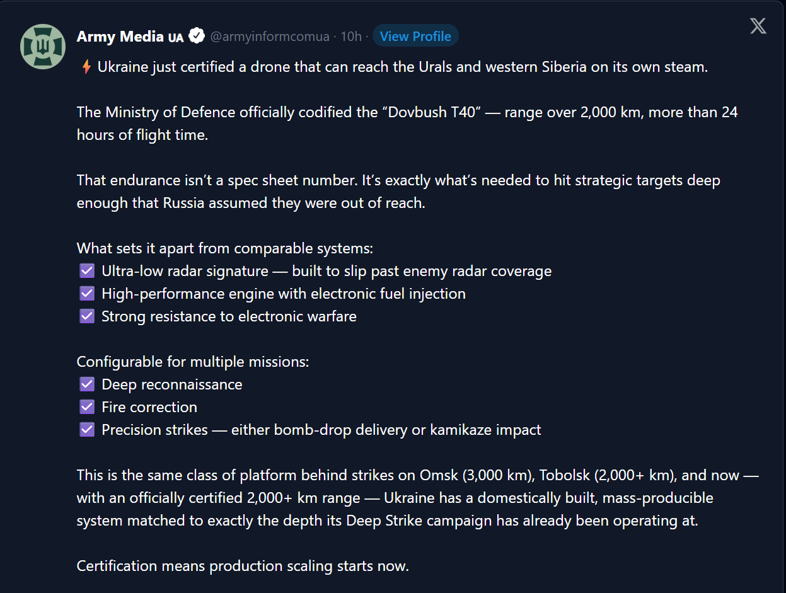Image resolution: width=786 pixels, height=593 pixels.
Task: Click the View Profile button
Action: point(415,36)
